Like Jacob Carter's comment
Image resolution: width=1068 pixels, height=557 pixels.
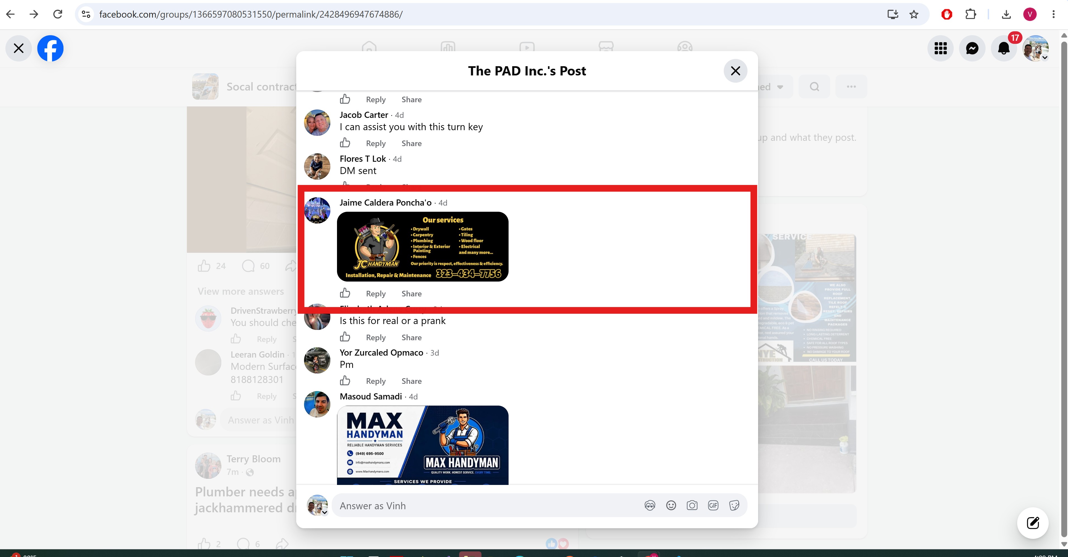click(345, 143)
